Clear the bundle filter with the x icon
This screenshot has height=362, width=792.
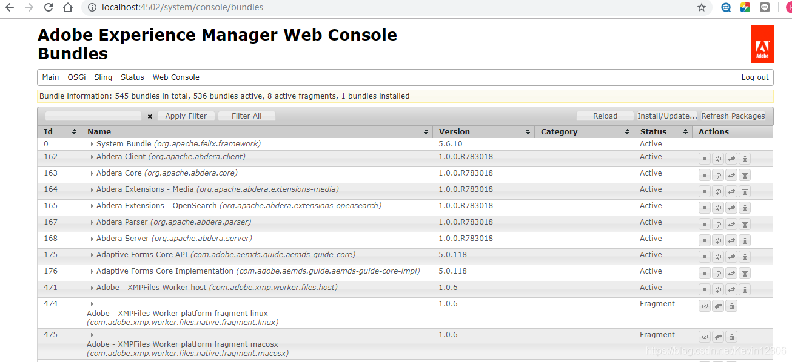[150, 116]
